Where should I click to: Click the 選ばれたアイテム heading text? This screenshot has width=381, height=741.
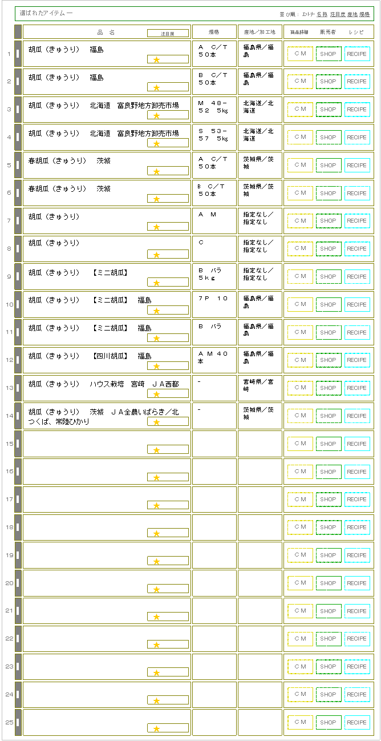46,13
